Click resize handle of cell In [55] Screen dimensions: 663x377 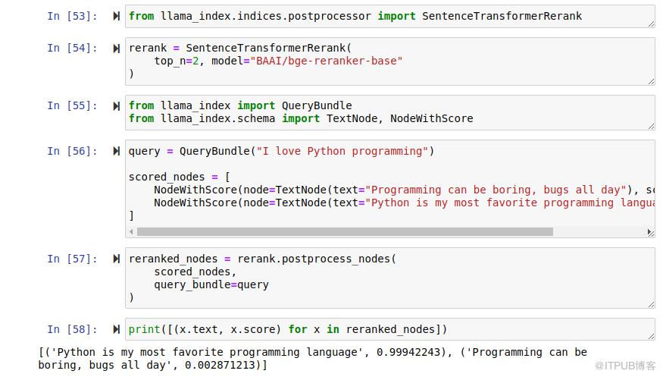point(651,126)
